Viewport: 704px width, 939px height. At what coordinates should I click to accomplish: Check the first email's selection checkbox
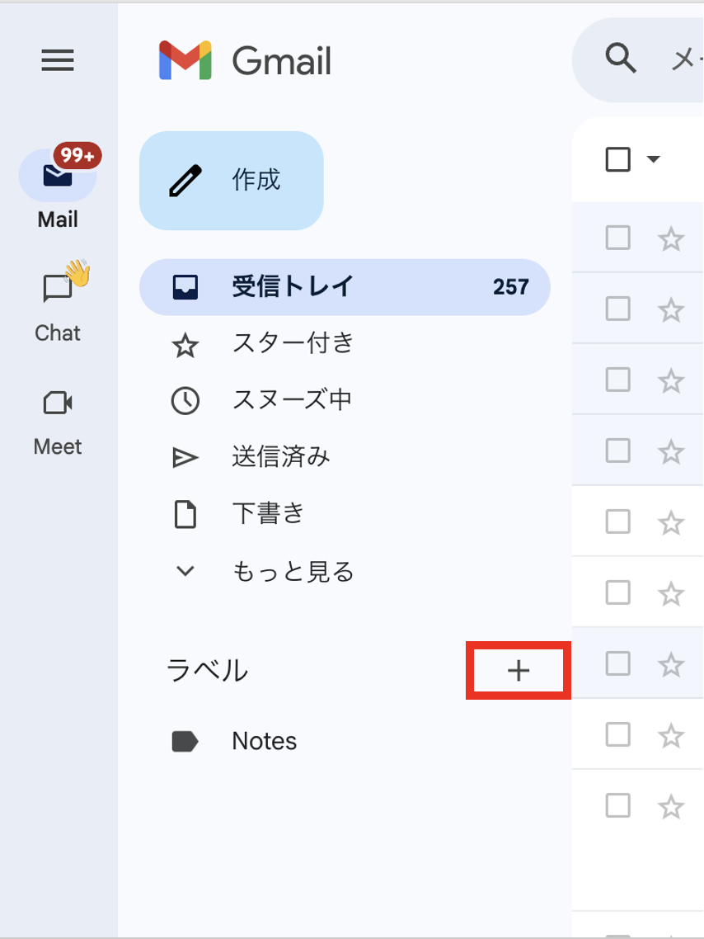pos(617,238)
